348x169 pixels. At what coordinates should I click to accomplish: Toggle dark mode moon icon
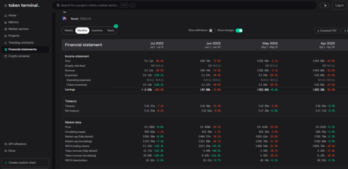326,5
